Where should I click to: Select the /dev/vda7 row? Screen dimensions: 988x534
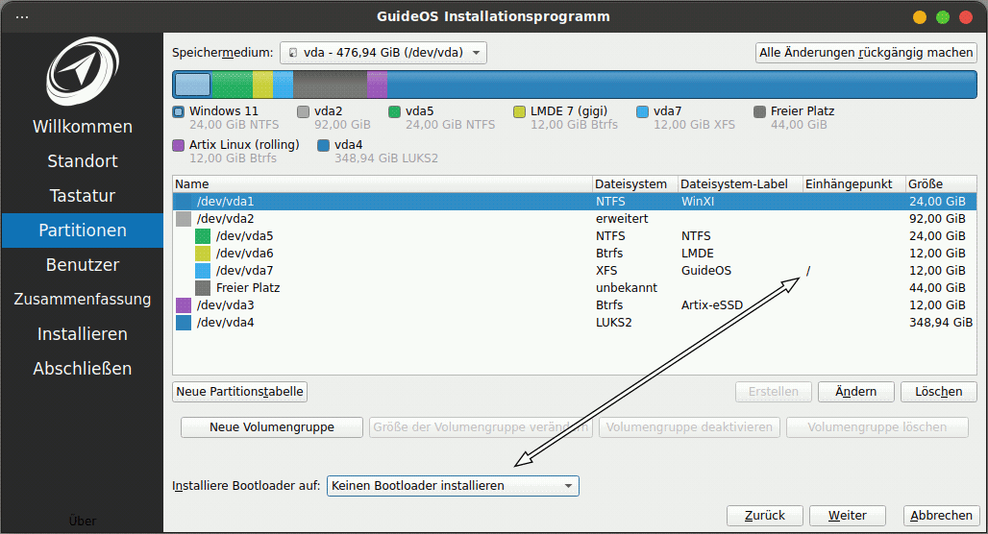coord(575,271)
